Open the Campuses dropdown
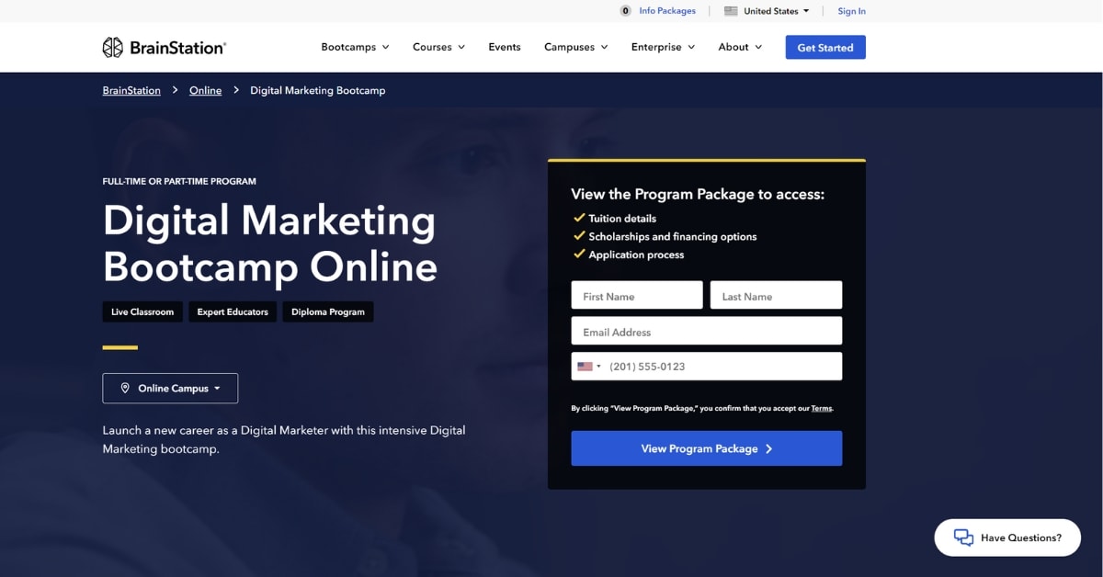The height and width of the screenshot is (577, 1103). point(575,47)
